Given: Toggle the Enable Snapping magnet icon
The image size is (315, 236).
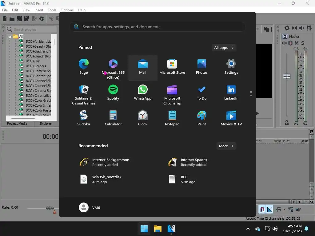Looking at the screenshot, I should click(x=262, y=210).
